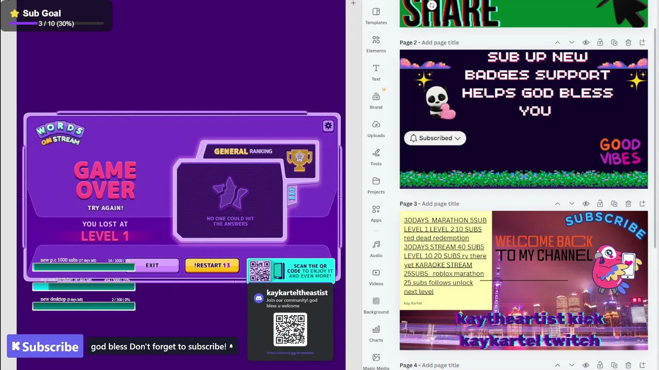The image size is (659, 370).
Task: Open the Magic Media panel
Action: click(x=376, y=361)
